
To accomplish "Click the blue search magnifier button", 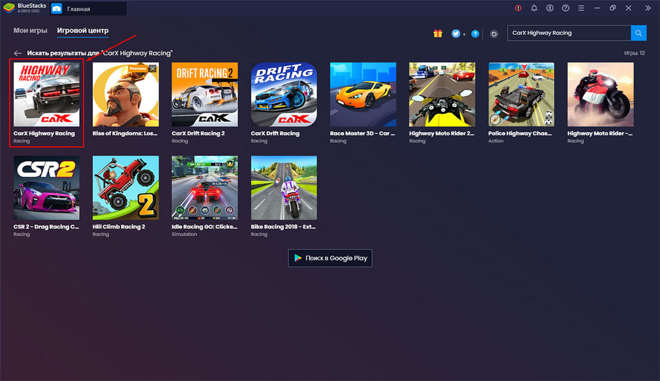I will click(639, 33).
